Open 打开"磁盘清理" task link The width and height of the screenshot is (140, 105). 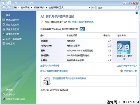[14, 39]
